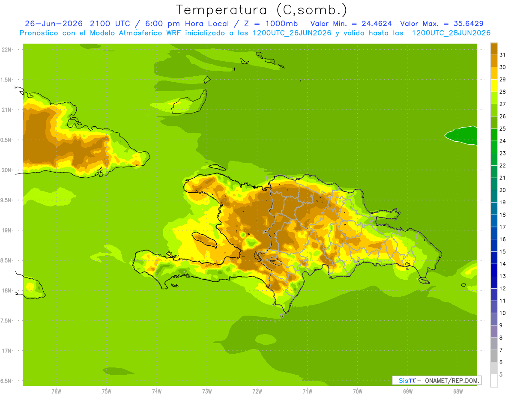
Task: Click the legend value "23"
Action: tap(502, 153)
